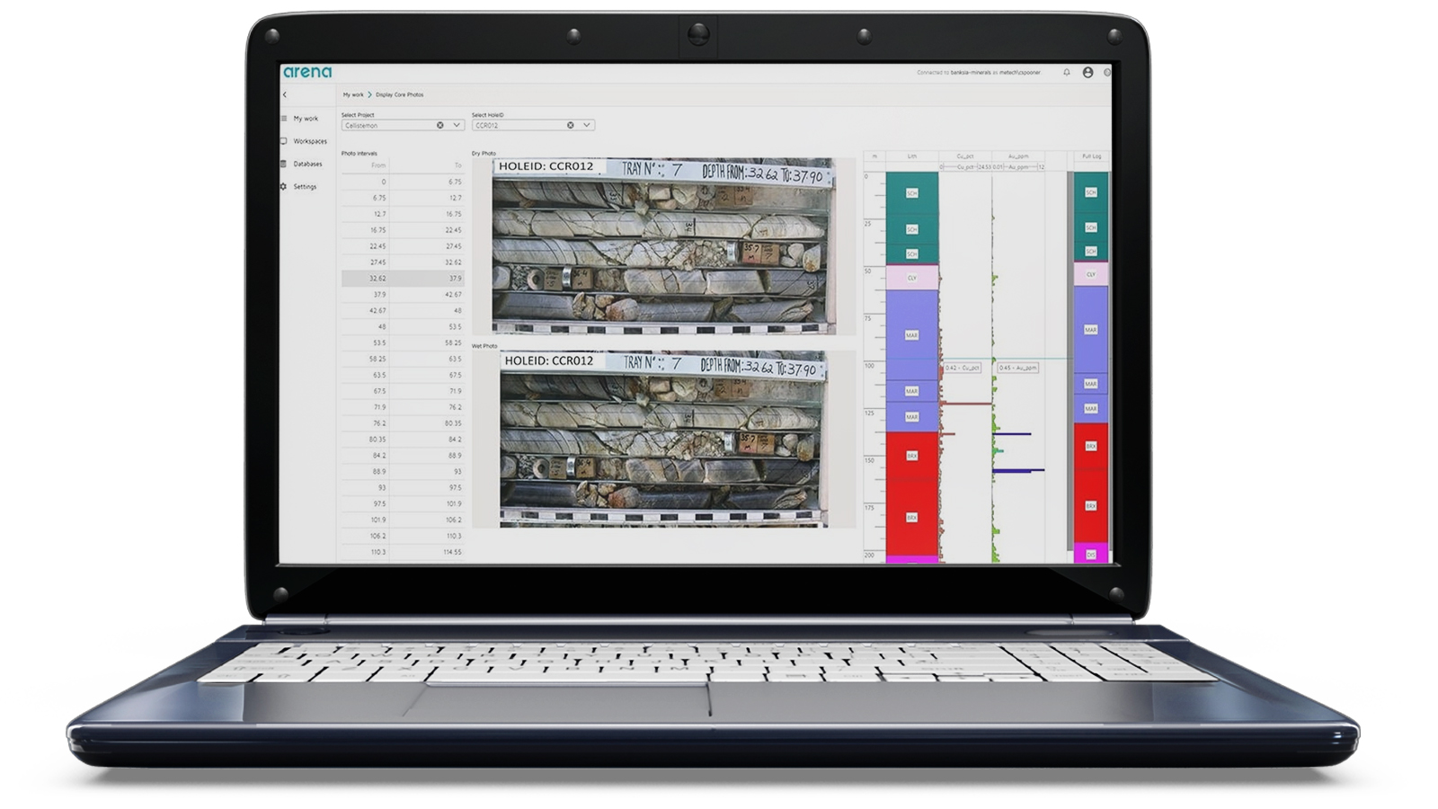This screenshot has width=1438, height=809.
Task: Select Workspaces in the sidebar
Action: (x=309, y=141)
